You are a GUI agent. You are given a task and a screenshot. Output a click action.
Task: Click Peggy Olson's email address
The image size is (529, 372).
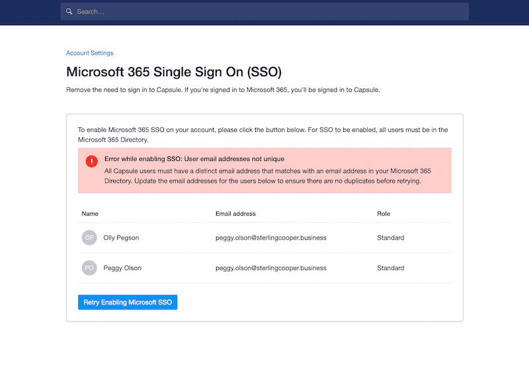coord(271,268)
